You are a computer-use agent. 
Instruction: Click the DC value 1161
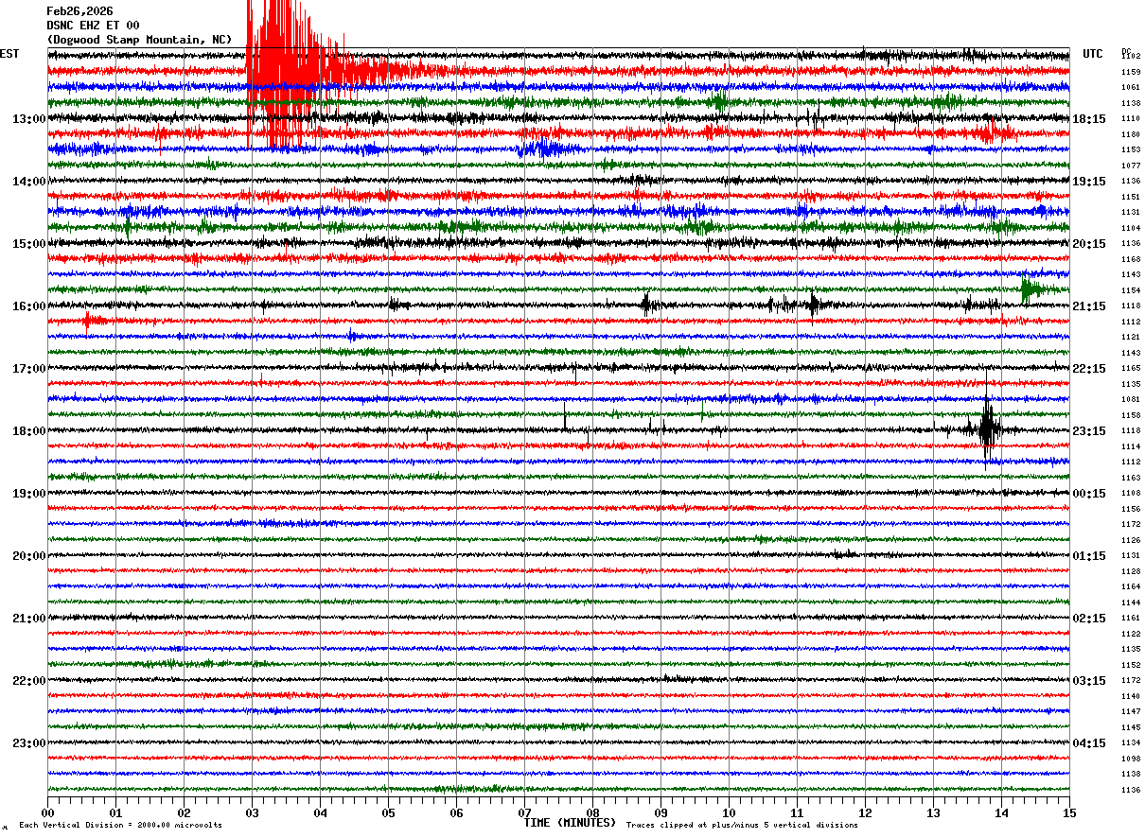point(1131,619)
